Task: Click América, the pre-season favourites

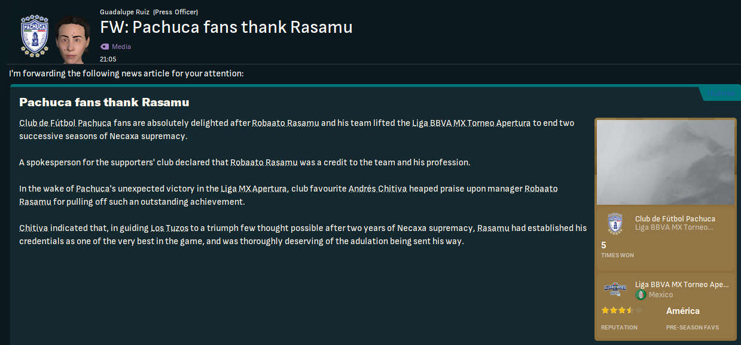Action: tap(682, 311)
